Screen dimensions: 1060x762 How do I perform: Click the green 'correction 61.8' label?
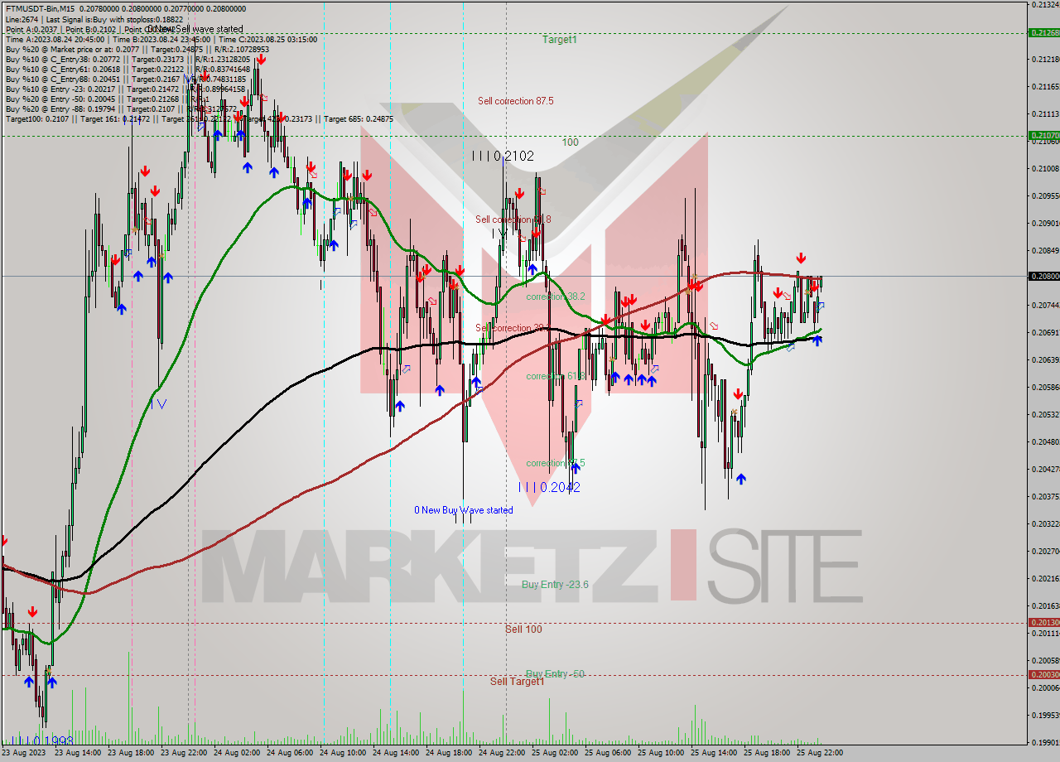tap(556, 376)
